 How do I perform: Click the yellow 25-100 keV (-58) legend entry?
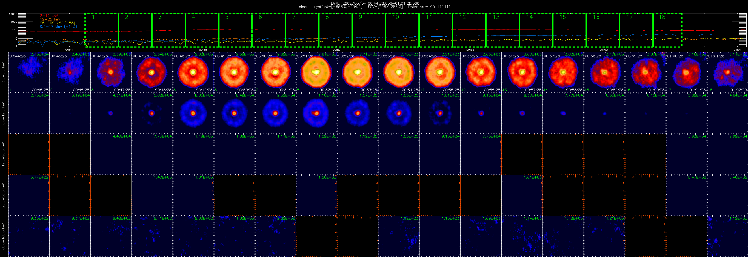coord(57,23)
